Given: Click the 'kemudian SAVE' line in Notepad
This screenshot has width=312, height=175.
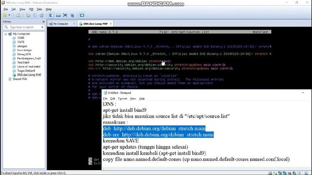Looking at the screenshot, I should pos(121,141).
